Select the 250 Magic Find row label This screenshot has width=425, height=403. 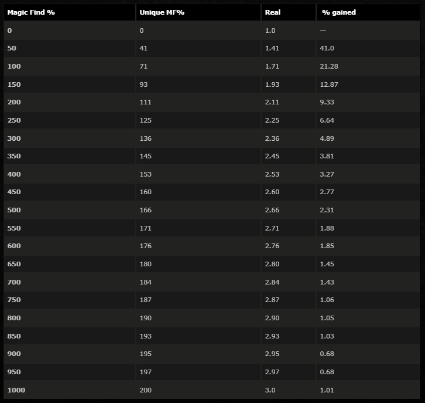[x=14, y=120]
